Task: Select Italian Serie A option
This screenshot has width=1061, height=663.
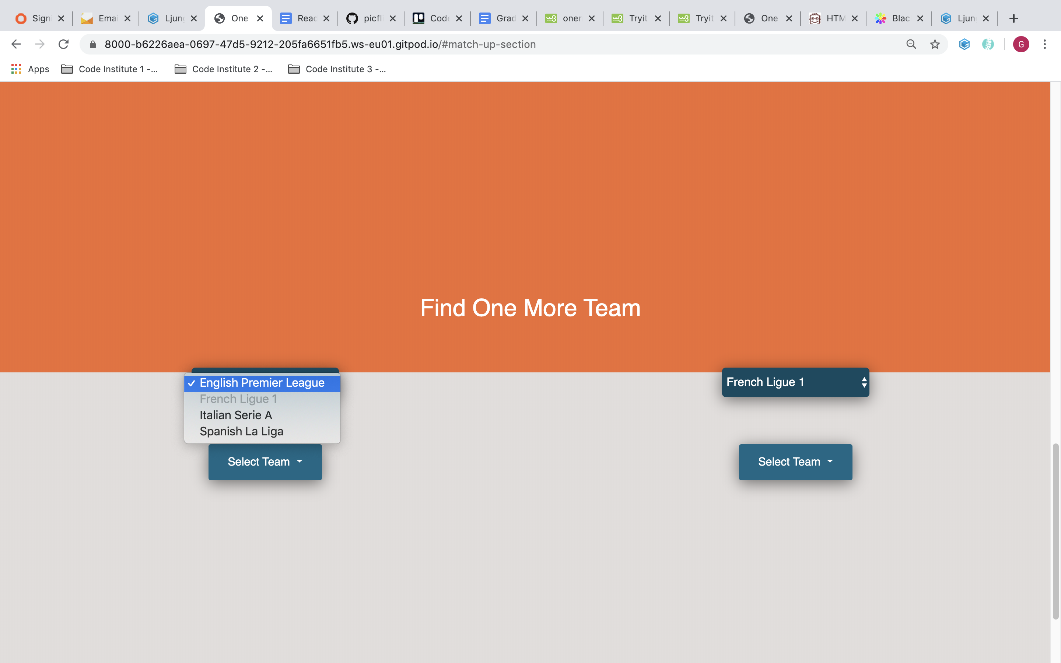Action: [x=235, y=415]
